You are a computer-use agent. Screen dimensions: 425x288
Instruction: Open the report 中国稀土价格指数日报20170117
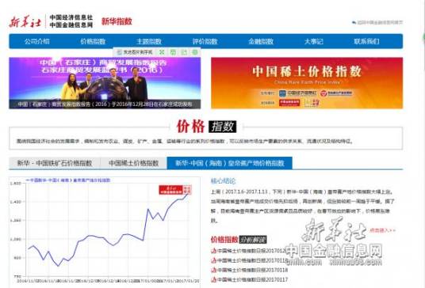coord(252,279)
